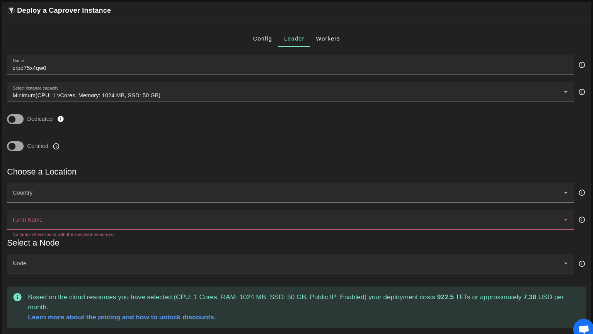Screen dimensions: 593x334
Task: Click the 'No farms where found' error text
Action: pyautogui.click(x=63, y=234)
